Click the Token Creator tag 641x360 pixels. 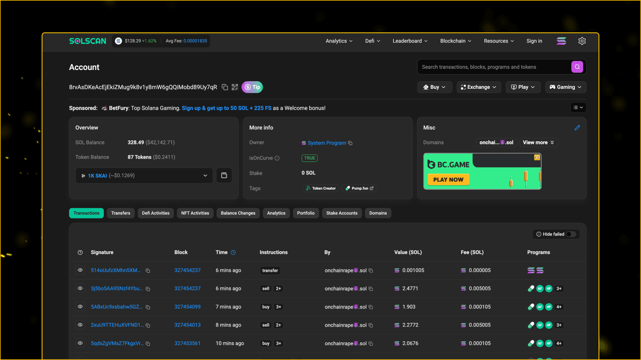(x=320, y=188)
